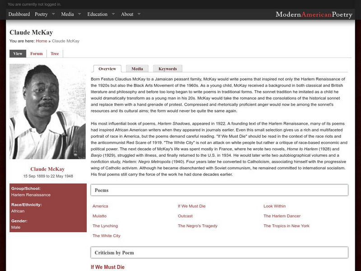The image size is (361, 271).
Task: Open the About menu
Action: click(127, 14)
